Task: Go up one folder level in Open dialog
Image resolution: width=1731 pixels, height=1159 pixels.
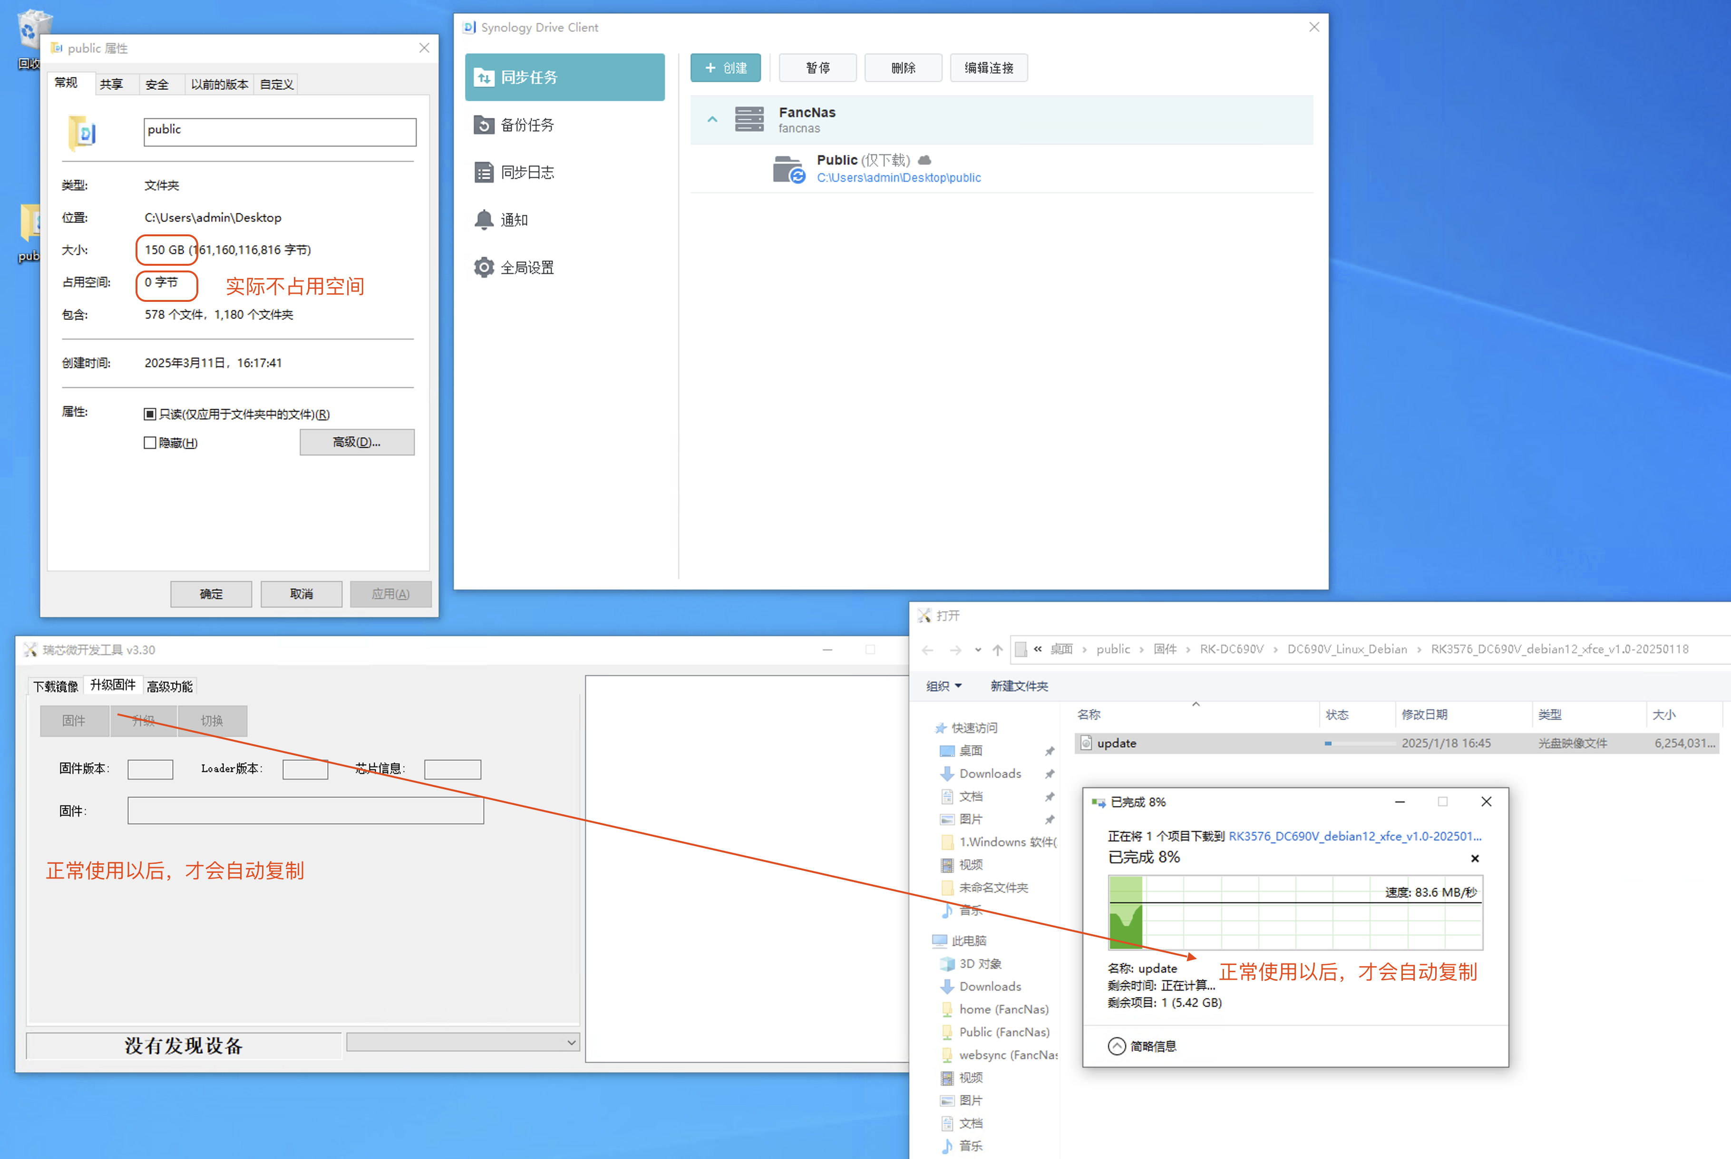Action: pos(998,650)
